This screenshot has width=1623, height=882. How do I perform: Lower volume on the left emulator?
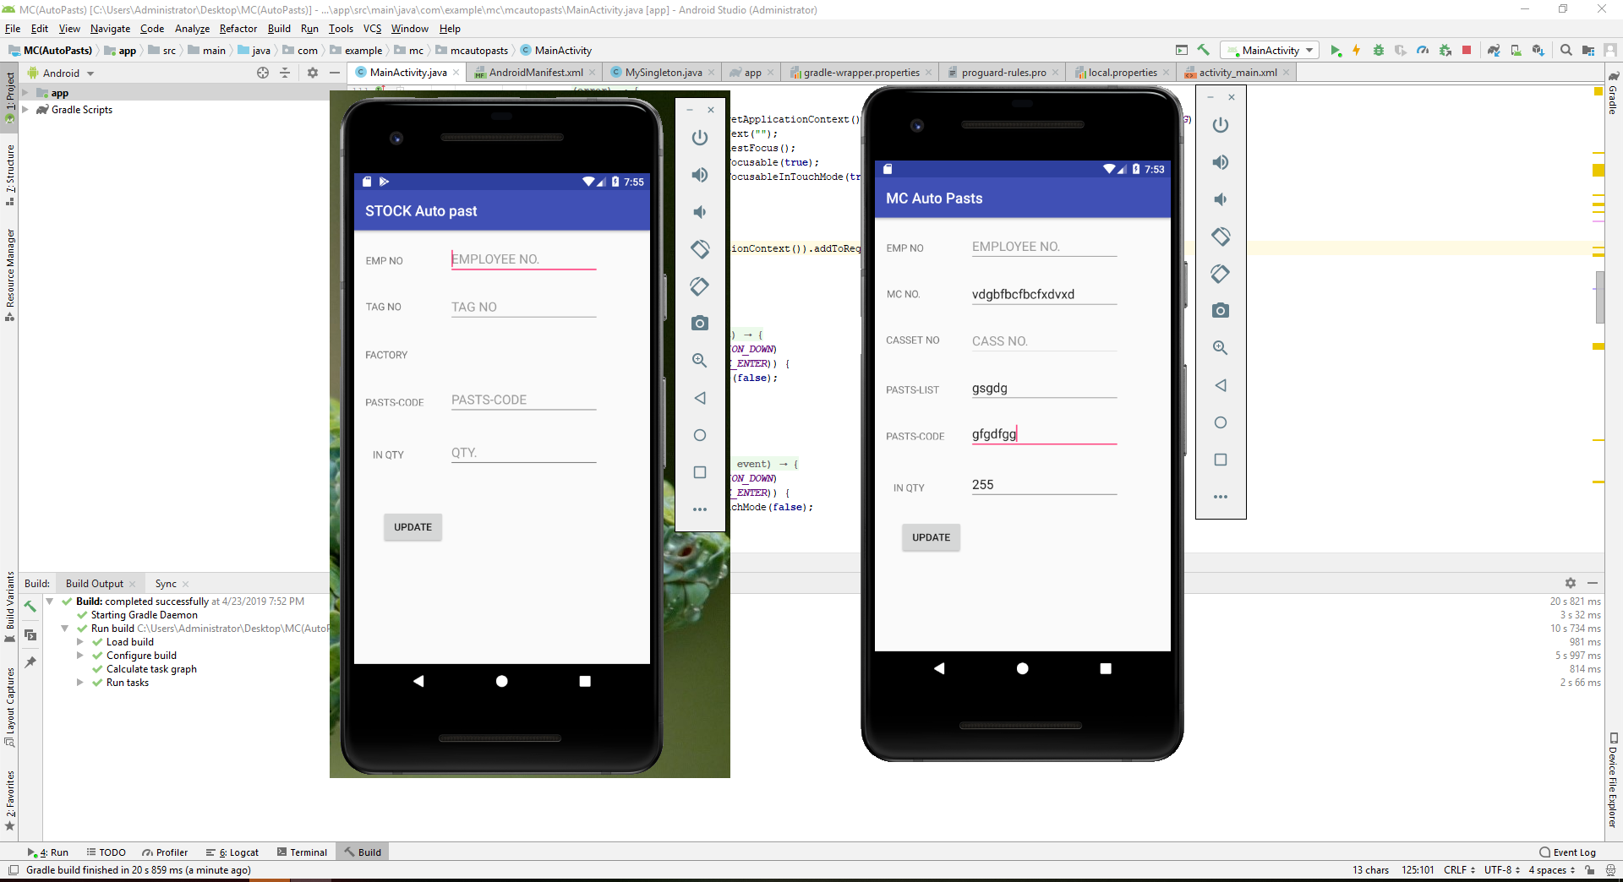click(700, 212)
